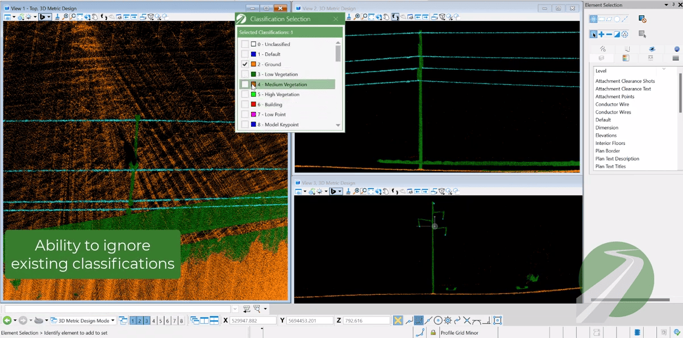The width and height of the screenshot is (683, 338).
Task: Select Attachment Points level in list
Action: point(615,97)
